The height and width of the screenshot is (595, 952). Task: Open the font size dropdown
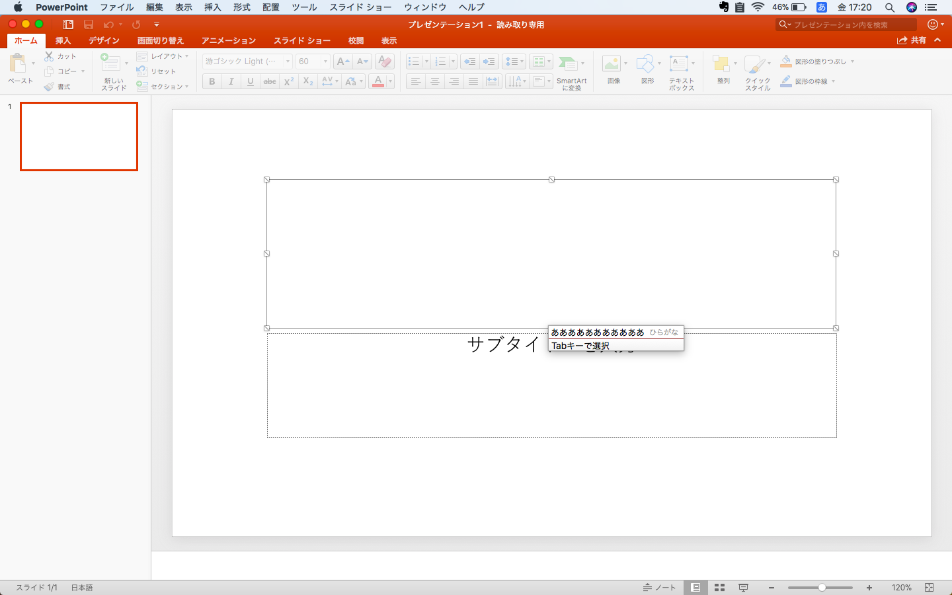tap(323, 61)
